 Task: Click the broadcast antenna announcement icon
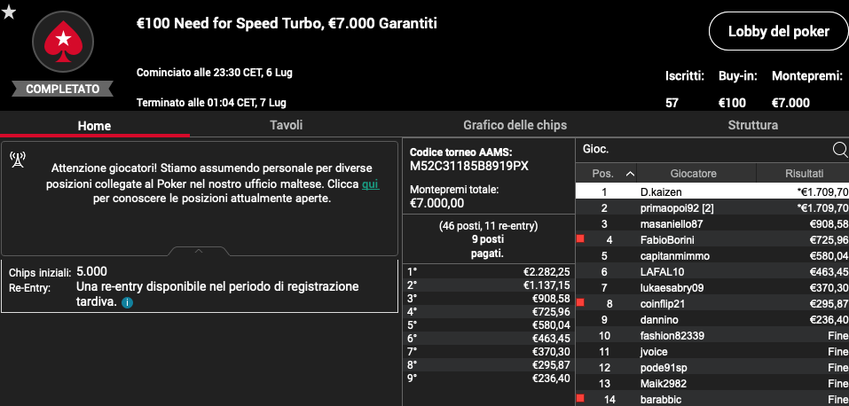pyautogui.click(x=19, y=160)
